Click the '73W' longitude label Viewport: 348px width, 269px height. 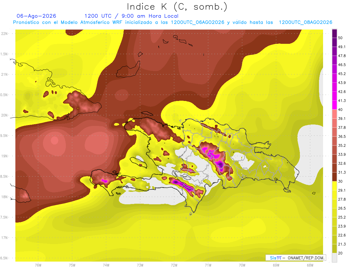pos(140,265)
